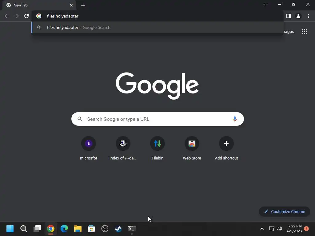Open Microsoft Store from taskbar

[91, 229]
